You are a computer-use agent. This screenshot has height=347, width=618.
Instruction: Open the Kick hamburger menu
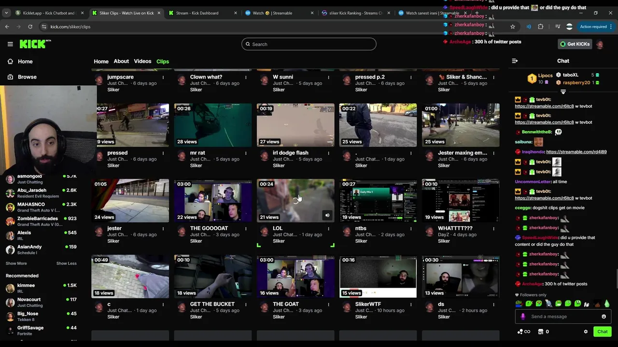pyautogui.click(x=10, y=44)
